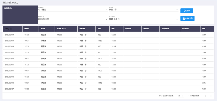Select the 2025/03/07 row
This screenshot has height=101, width=217.
click(x=108, y=89)
